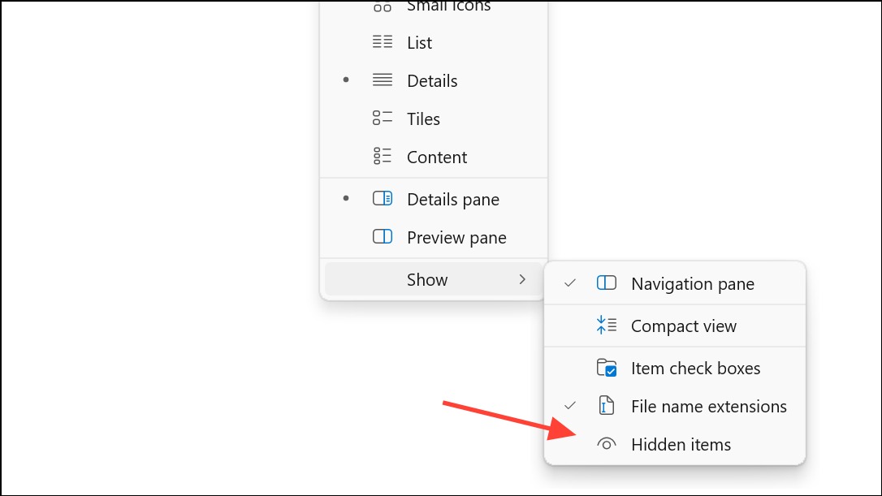Toggle the Details pane bullet marker
Image resolution: width=882 pixels, height=496 pixels.
coord(346,198)
